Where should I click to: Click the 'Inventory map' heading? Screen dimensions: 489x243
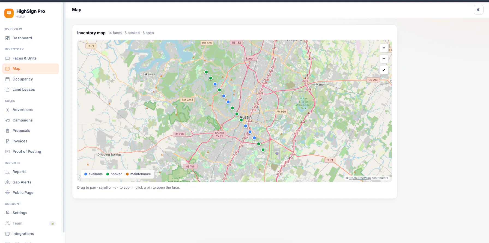[91, 33]
